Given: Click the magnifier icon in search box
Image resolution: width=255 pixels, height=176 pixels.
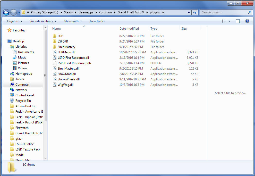Looking at the screenshot, I should click(x=250, y=12).
